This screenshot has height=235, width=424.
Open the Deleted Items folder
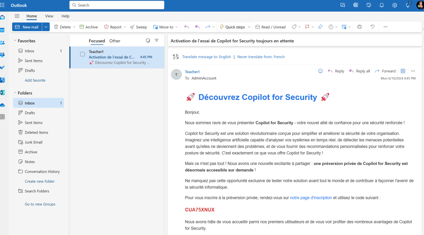pyautogui.click(x=39, y=132)
